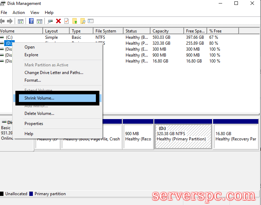Click Change Drive Letter and Paths option
Screen dimensions: 261x205
(54, 73)
